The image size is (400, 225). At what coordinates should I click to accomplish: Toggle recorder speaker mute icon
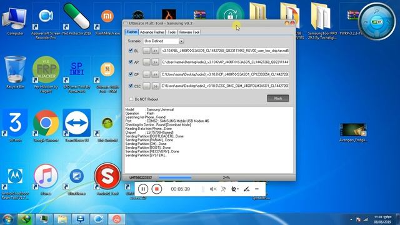coord(213,189)
